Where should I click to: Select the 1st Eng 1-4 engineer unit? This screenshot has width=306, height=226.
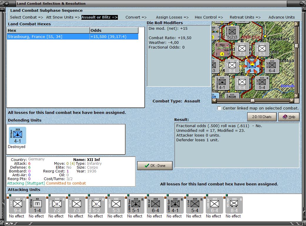pos(37,205)
